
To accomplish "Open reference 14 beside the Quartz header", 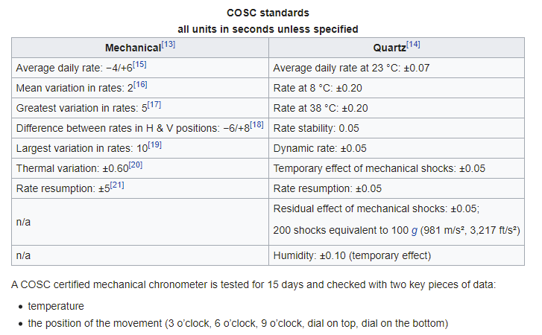I will click(x=413, y=45).
